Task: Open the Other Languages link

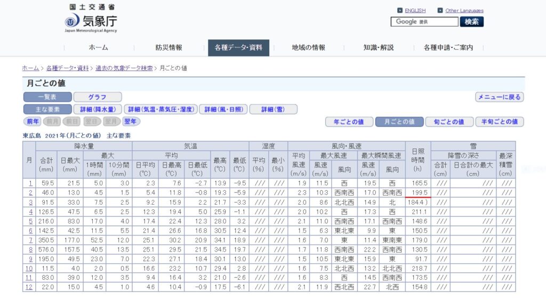Action: click(x=464, y=11)
